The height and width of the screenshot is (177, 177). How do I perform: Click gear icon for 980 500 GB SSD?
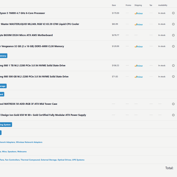click(173, 77)
